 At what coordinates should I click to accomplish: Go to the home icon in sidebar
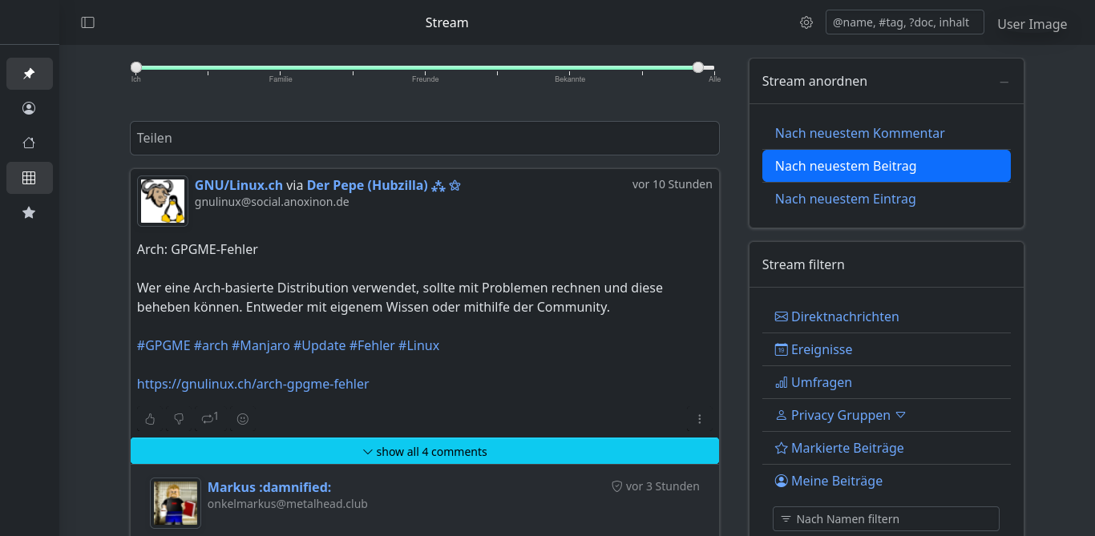(29, 143)
